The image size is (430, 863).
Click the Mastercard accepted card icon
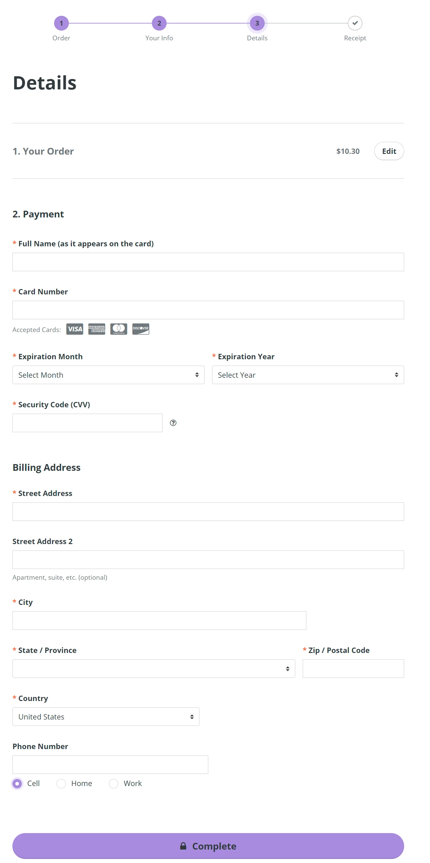click(x=119, y=329)
